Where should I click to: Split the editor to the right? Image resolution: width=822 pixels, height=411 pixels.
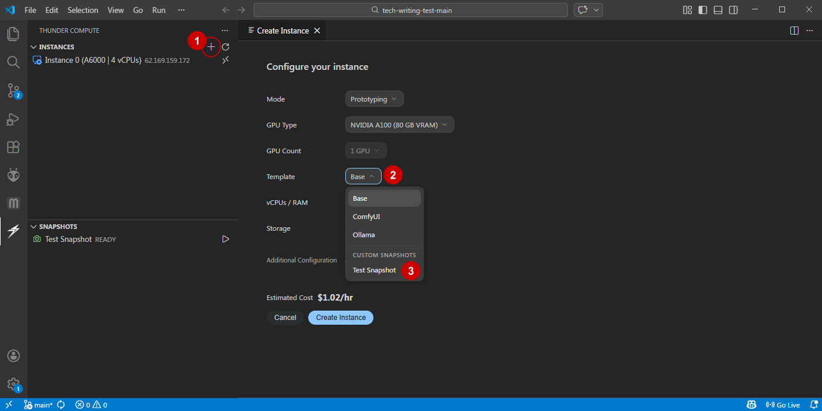coord(794,31)
